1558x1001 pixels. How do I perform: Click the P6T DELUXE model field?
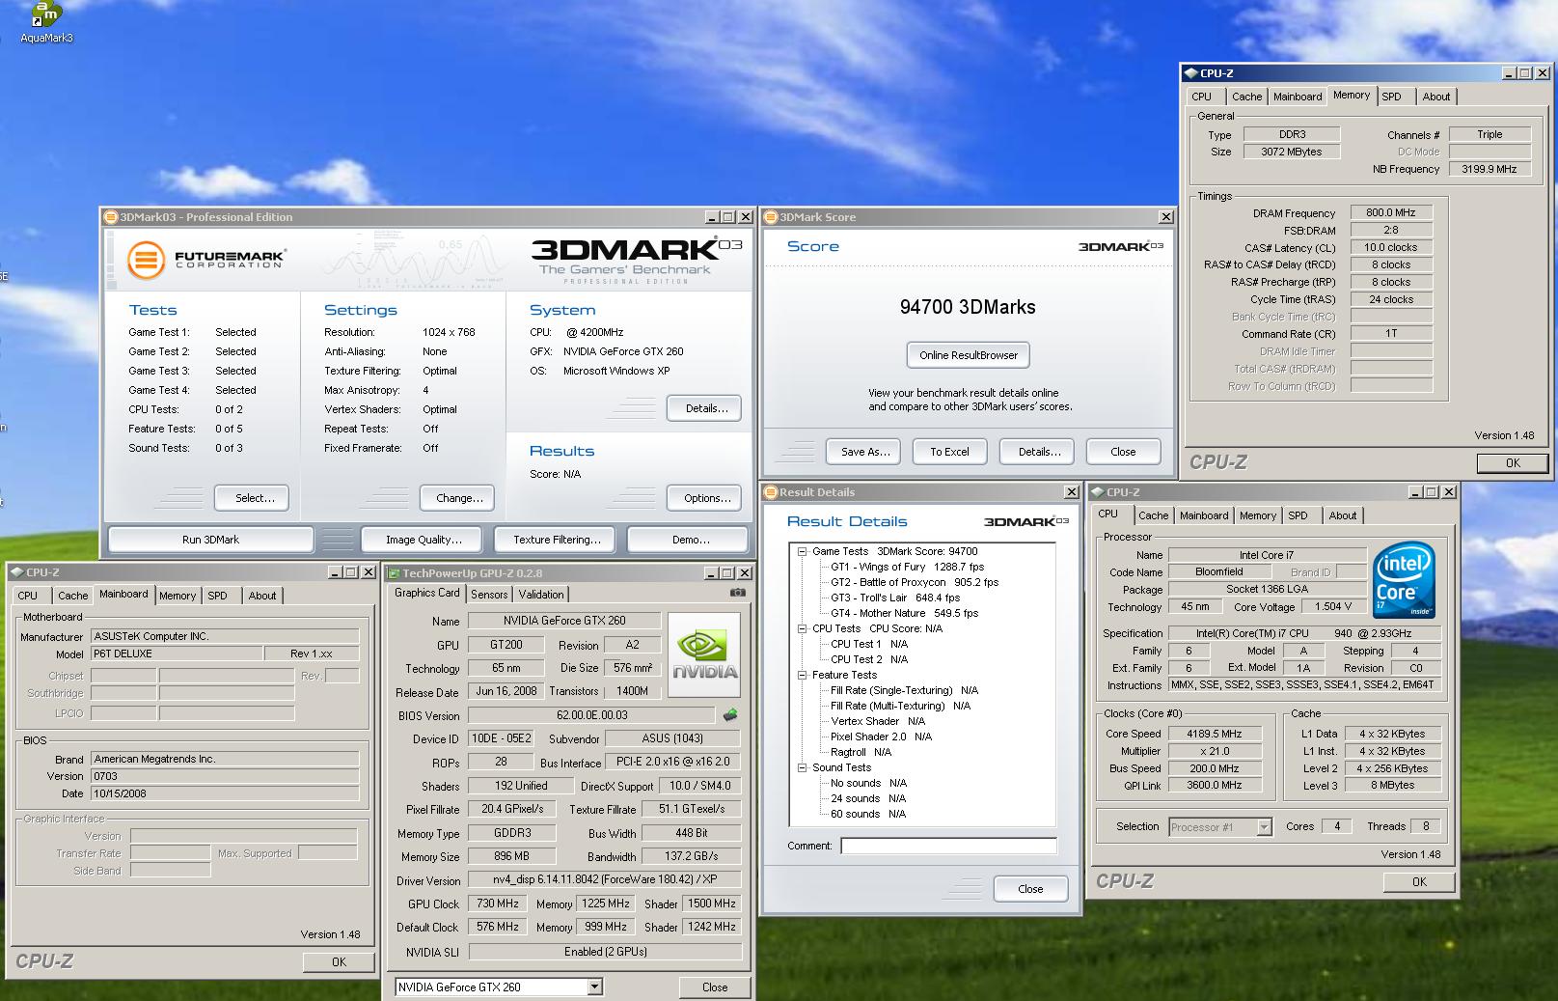tap(177, 653)
